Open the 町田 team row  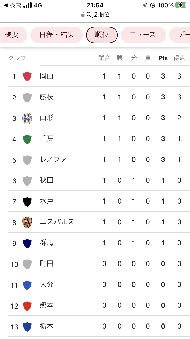coord(47,264)
